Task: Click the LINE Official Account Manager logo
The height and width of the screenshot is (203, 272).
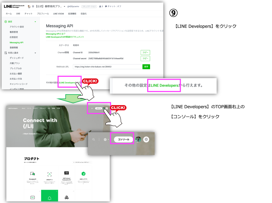Action: tap(14, 6)
